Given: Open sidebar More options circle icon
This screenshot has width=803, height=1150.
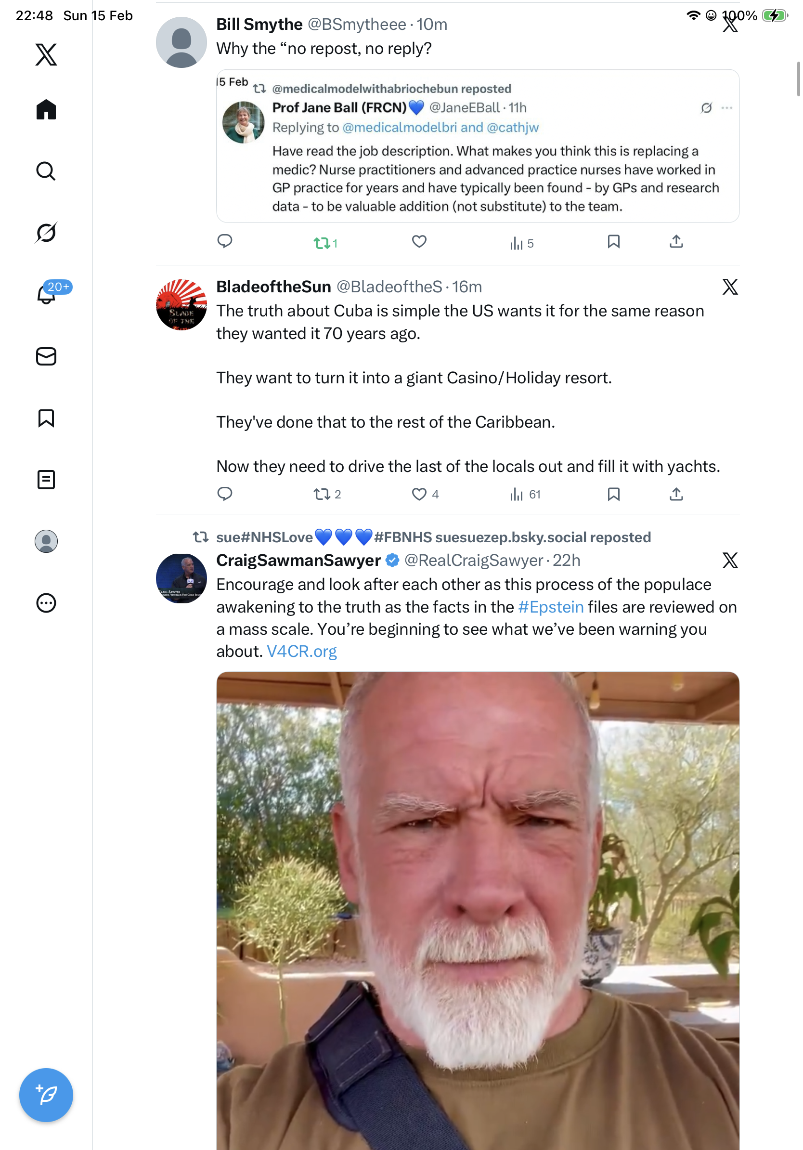Looking at the screenshot, I should [46, 602].
